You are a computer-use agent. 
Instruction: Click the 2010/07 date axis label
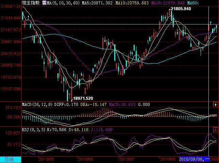pyautogui.click(x=127, y=159)
